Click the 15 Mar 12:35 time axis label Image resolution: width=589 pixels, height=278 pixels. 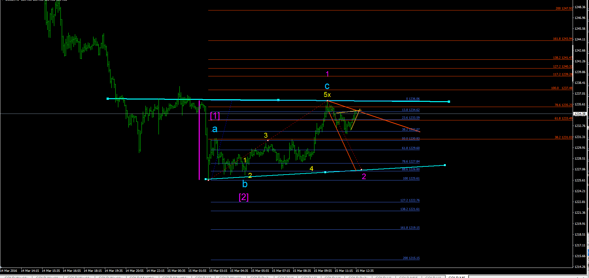tap(364, 271)
